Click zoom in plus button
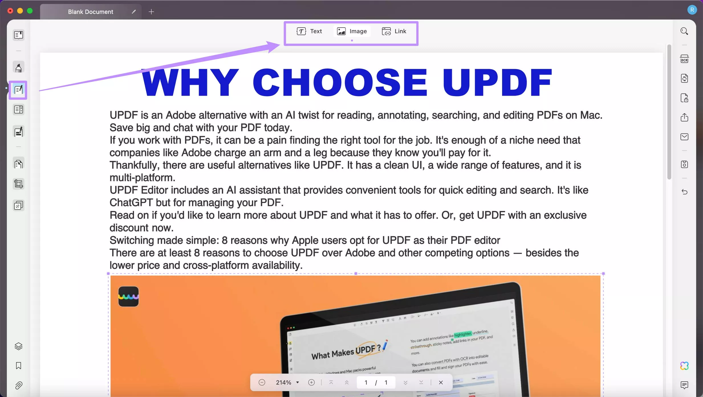Viewport: 703px width, 397px height. tap(311, 382)
